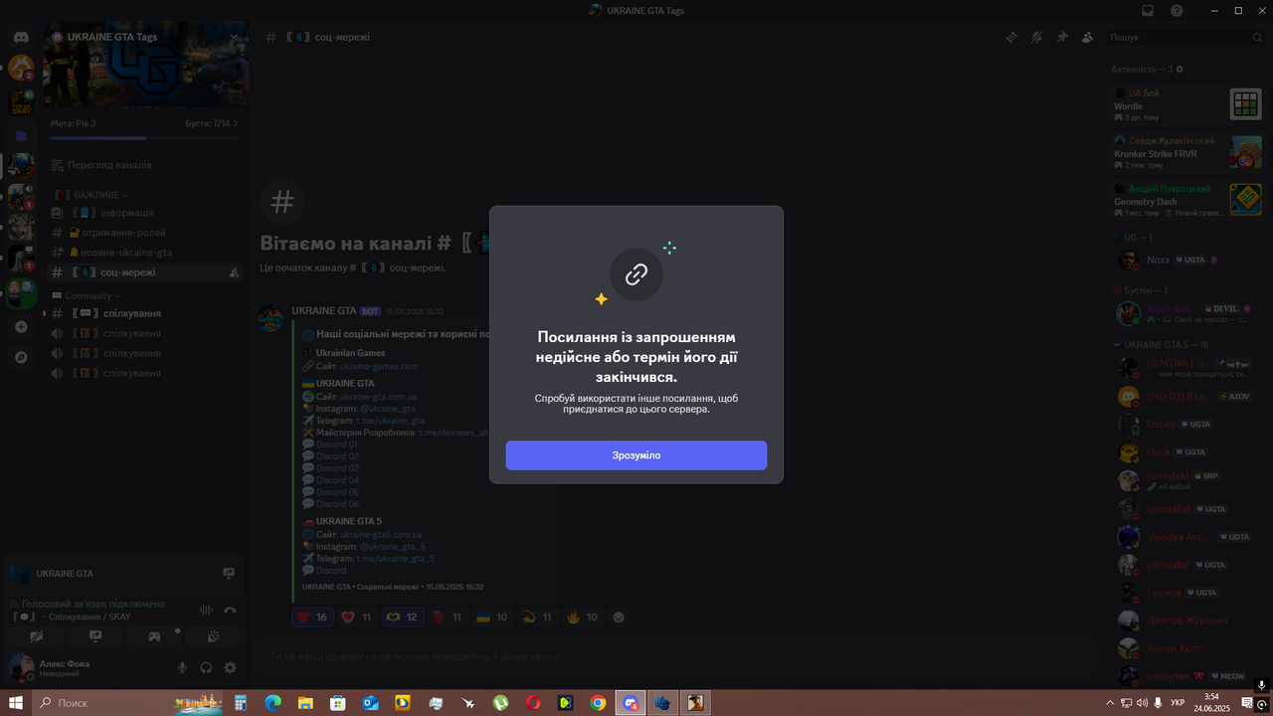1273x716 pixels.
Task: Click the server folder icon in sidebar
Action: coord(21,136)
